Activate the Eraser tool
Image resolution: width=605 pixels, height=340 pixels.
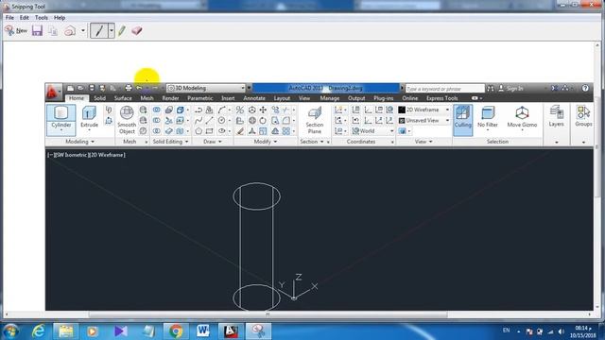(136, 30)
